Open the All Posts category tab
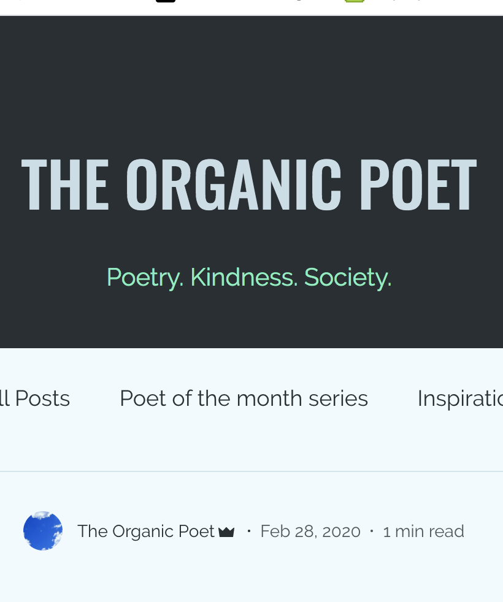 (x=36, y=398)
